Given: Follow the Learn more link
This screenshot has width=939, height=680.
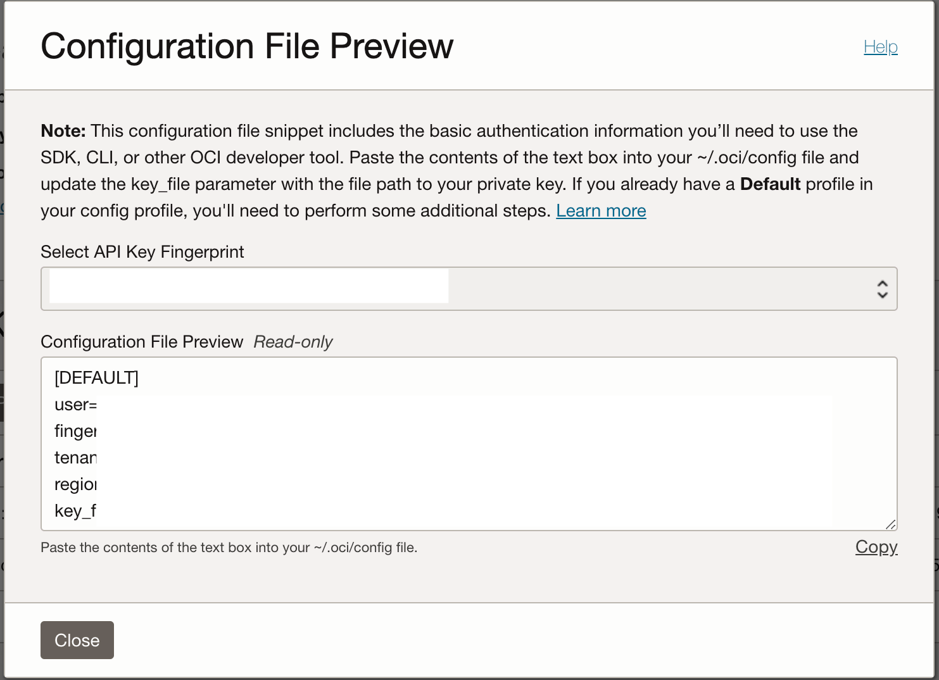Looking at the screenshot, I should tap(601, 211).
